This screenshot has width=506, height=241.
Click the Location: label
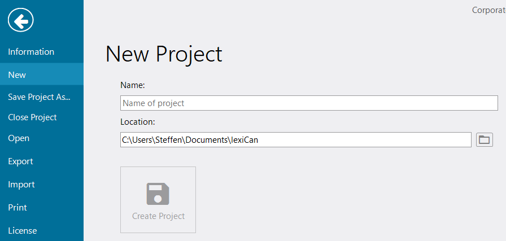pyautogui.click(x=138, y=121)
